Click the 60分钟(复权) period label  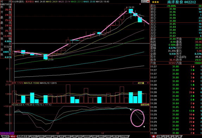(x=18, y=2)
